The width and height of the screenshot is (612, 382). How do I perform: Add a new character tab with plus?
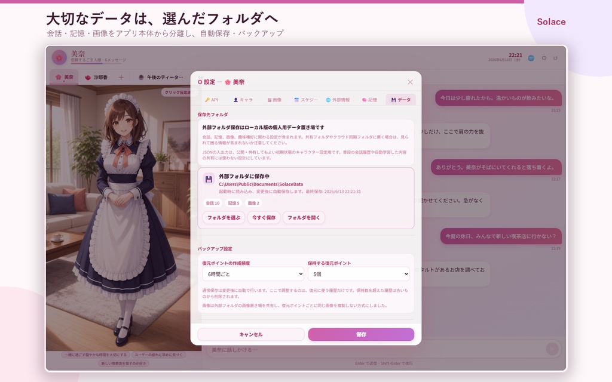(121, 77)
